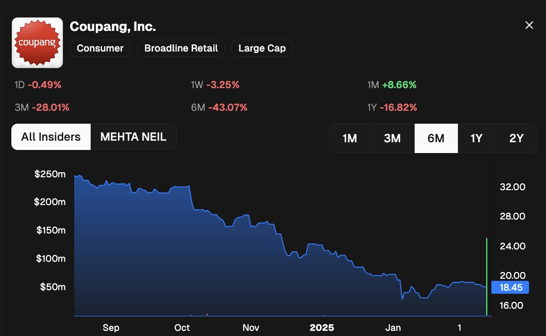The height and width of the screenshot is (336, 546).
Task: Set chart range to 2Y
Action: pyautogui.click(x=517, y=139)
